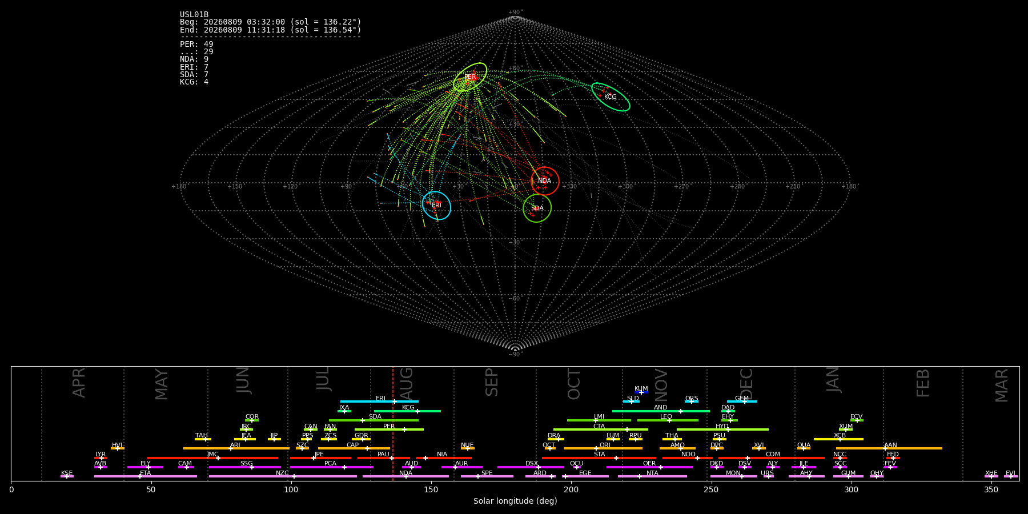Click the SDA green radiant circle
1028x514 pixels.
(537, 208)
